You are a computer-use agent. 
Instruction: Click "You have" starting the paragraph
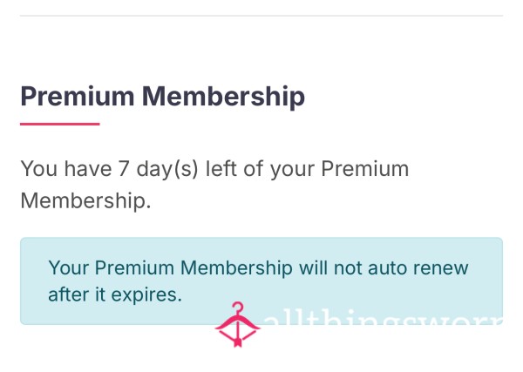click(x=66, y=169)
